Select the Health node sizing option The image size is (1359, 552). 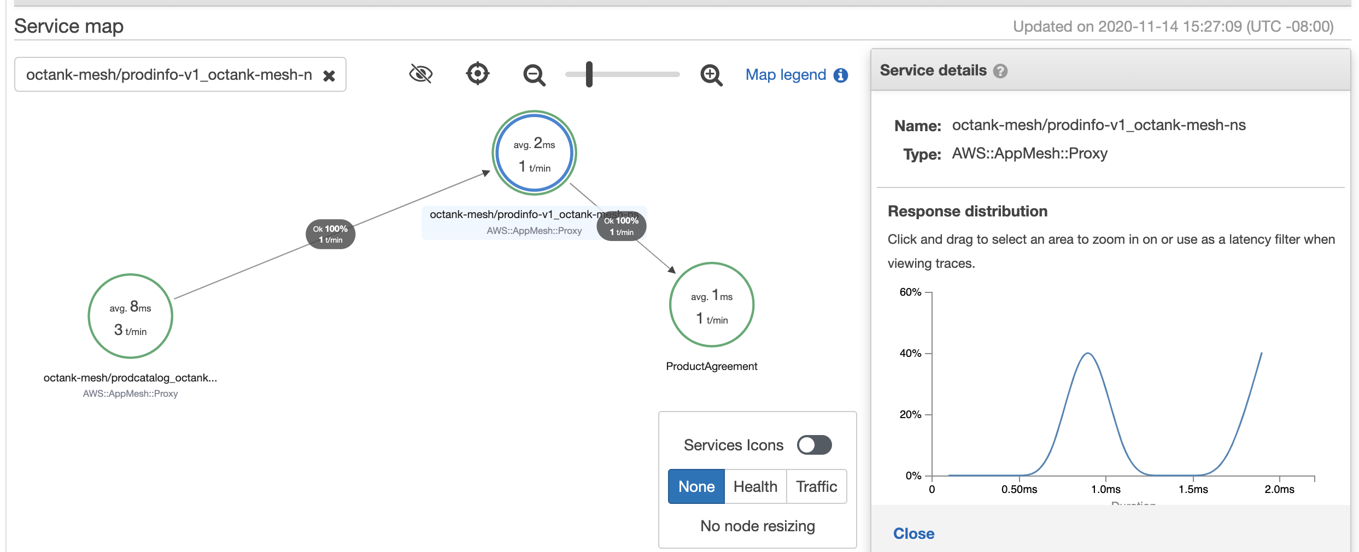point(755,486)
